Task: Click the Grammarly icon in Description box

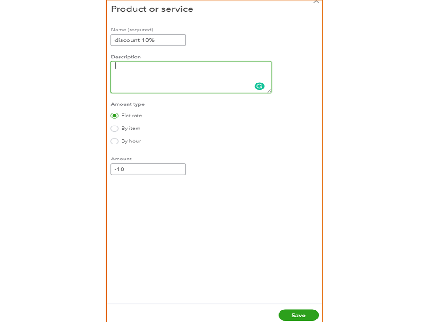Action: pyautogui.click(x=259, y=86)
